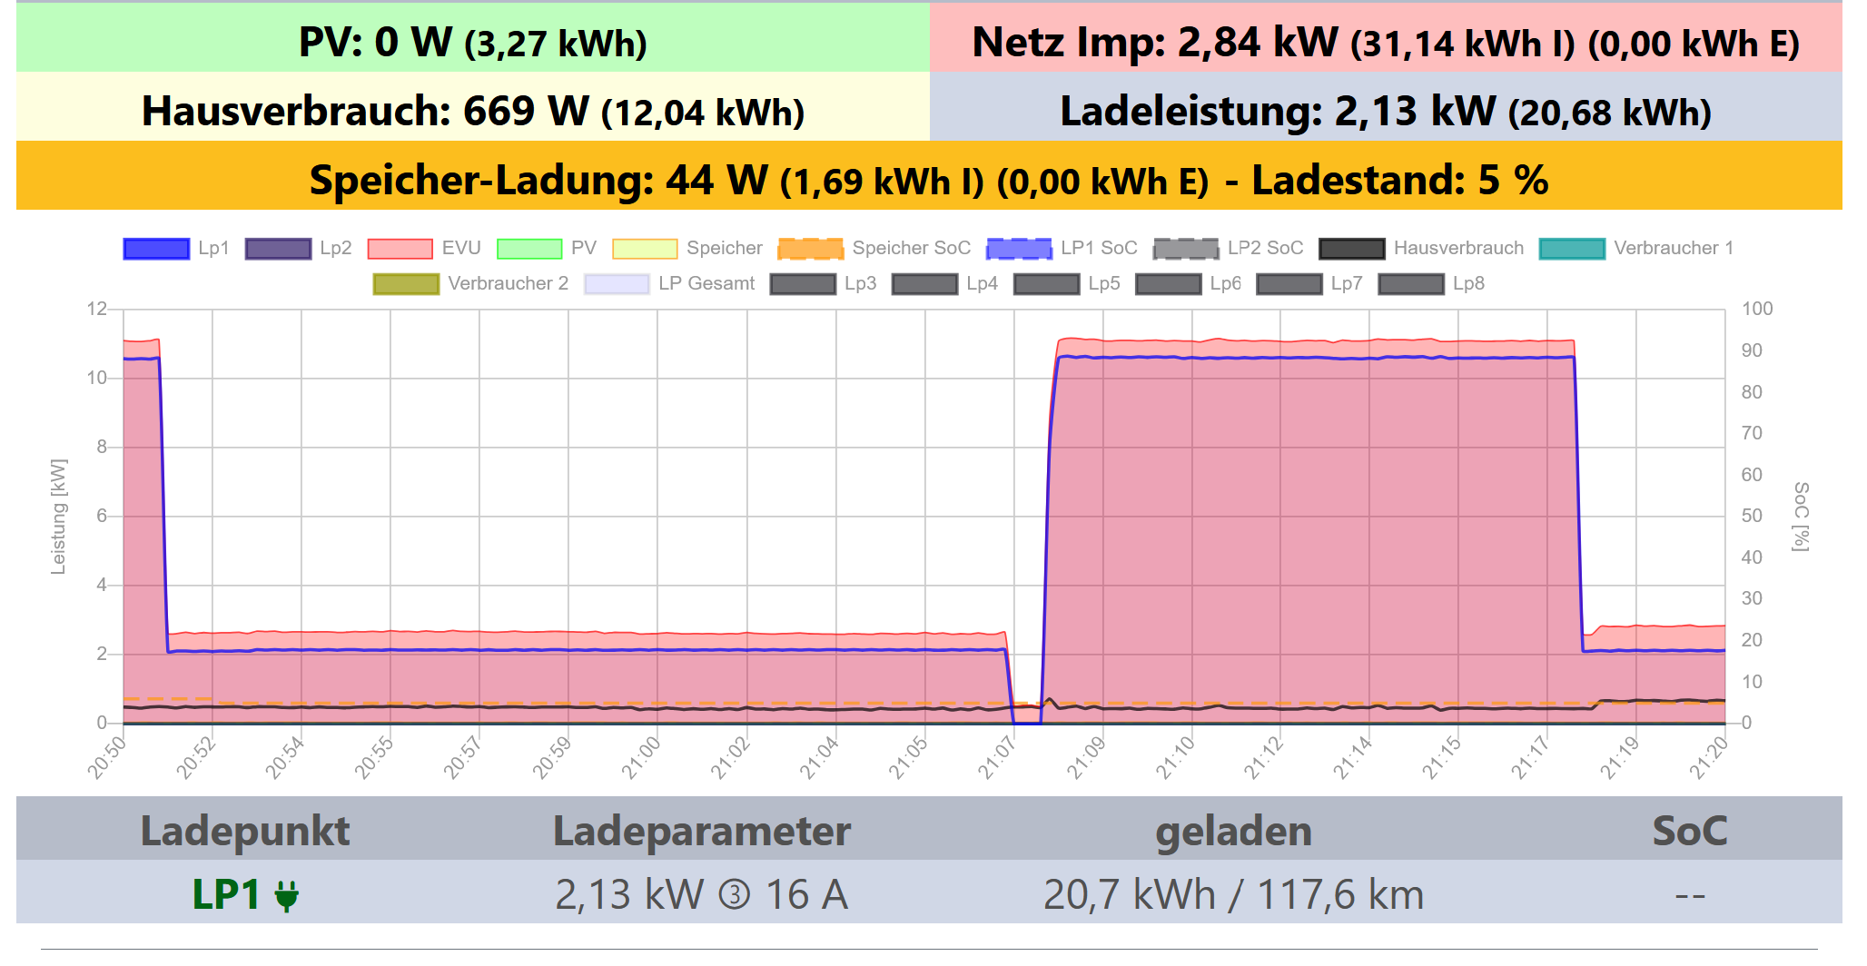Viewport: 1867px width, 966px height.
Task: Show the LP Gesamt dataset
Action: point(617,284)
